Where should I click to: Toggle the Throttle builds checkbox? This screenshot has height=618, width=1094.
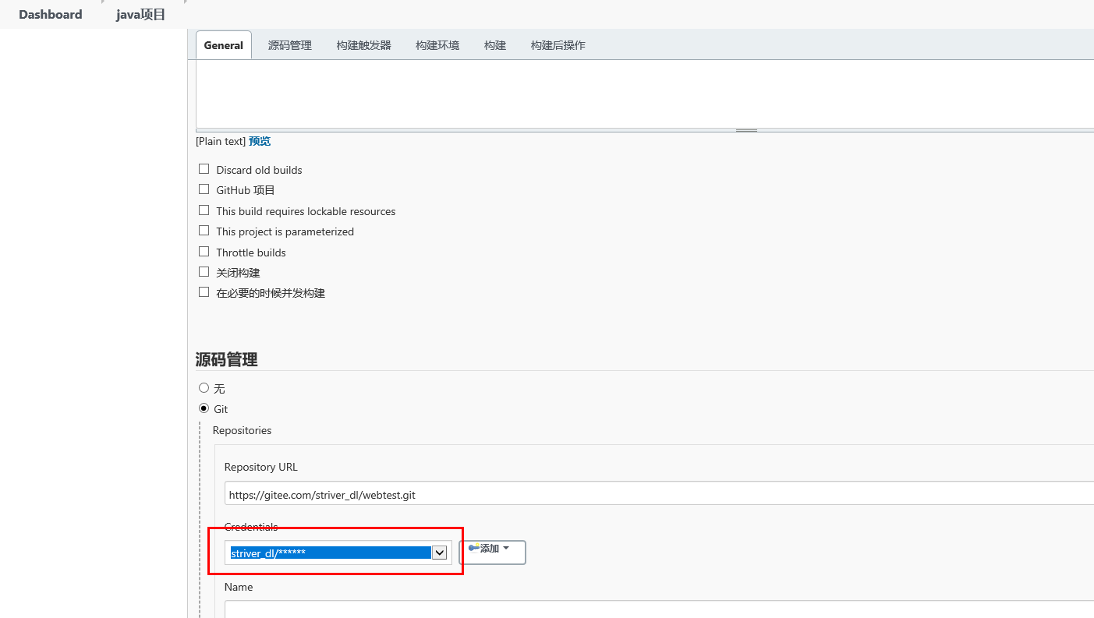[x=204, y=252]
